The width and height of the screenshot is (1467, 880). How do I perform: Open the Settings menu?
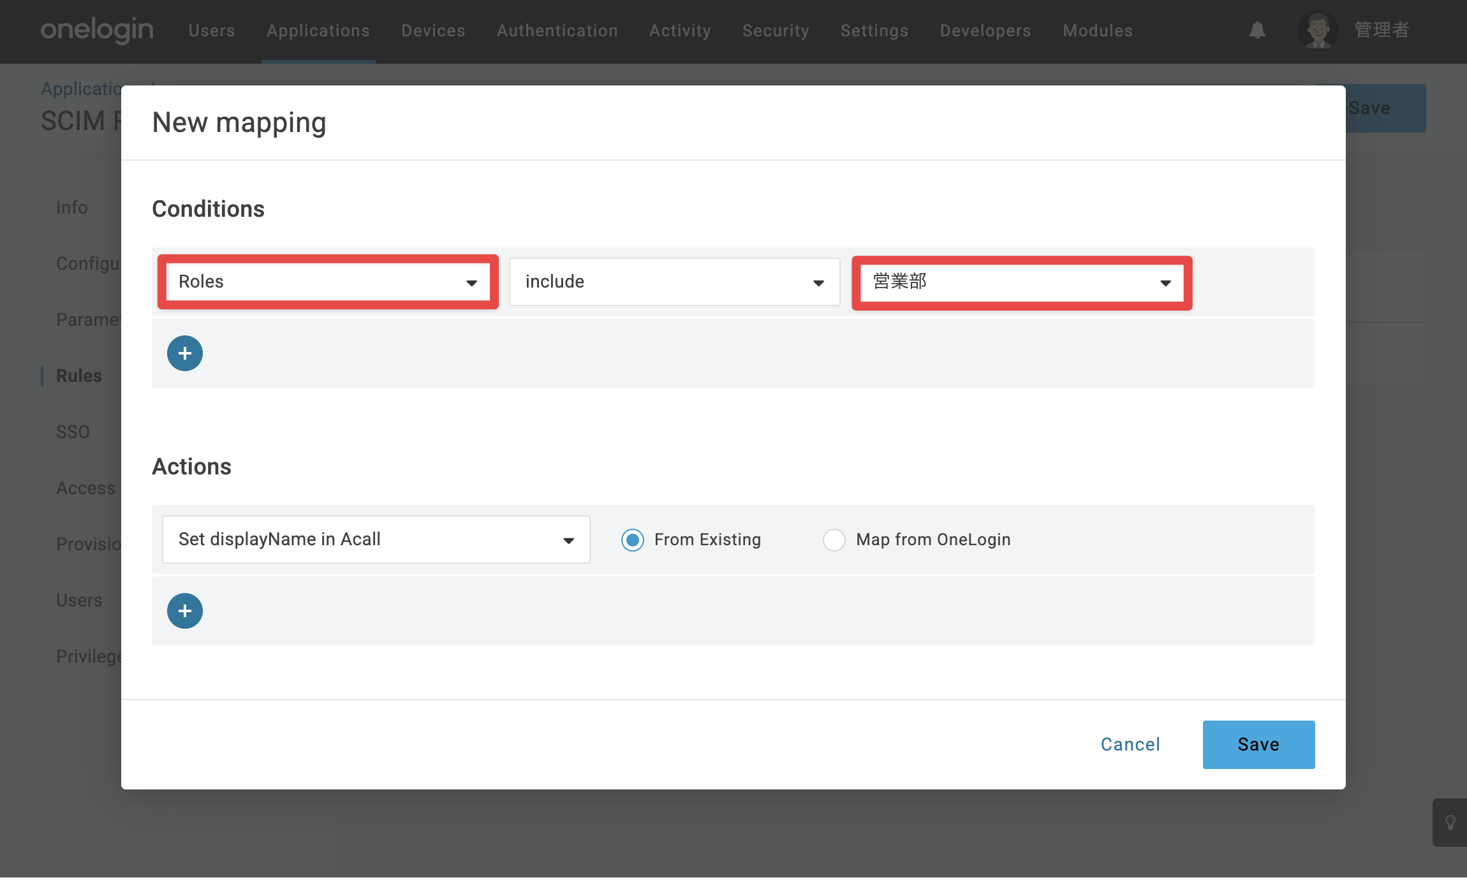874,31
